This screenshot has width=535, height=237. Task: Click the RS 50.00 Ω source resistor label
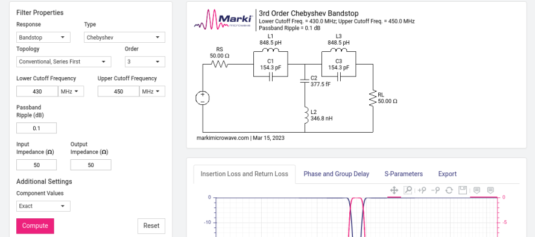(x=220, y=52)
